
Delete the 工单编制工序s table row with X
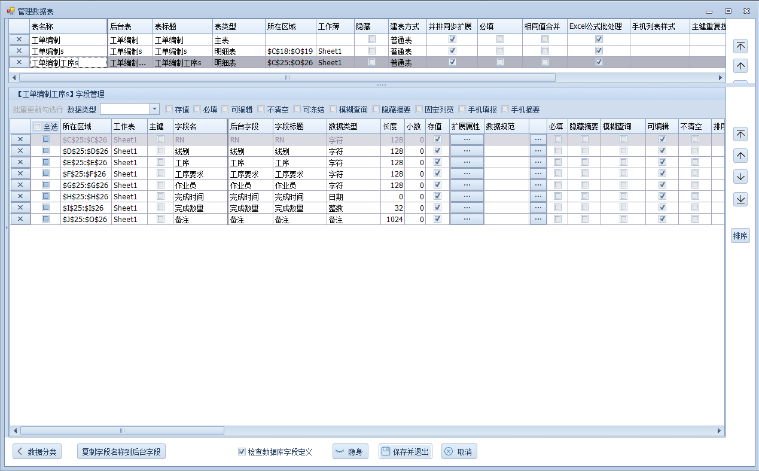(x=19, y=62)
